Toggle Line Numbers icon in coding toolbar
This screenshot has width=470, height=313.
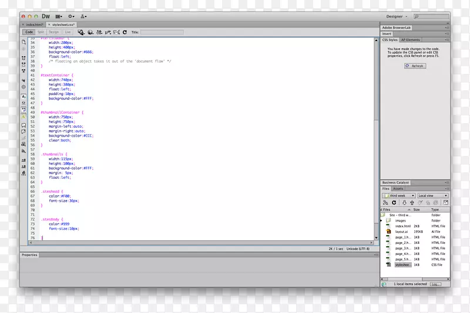coord(23,97)
